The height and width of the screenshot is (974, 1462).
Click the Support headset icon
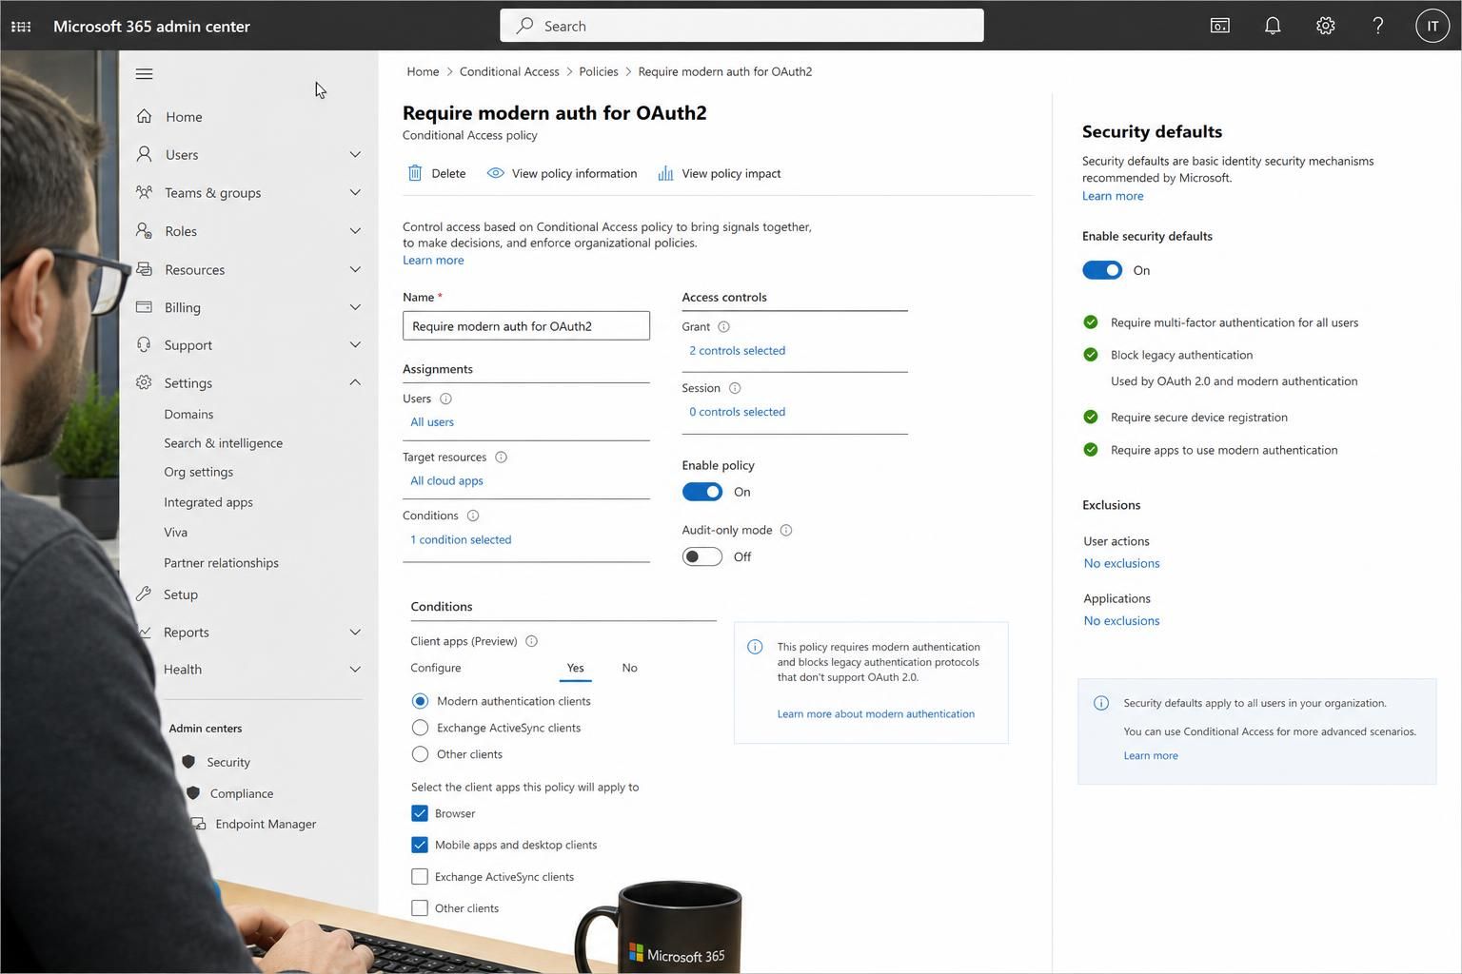(x=144, y=344)
